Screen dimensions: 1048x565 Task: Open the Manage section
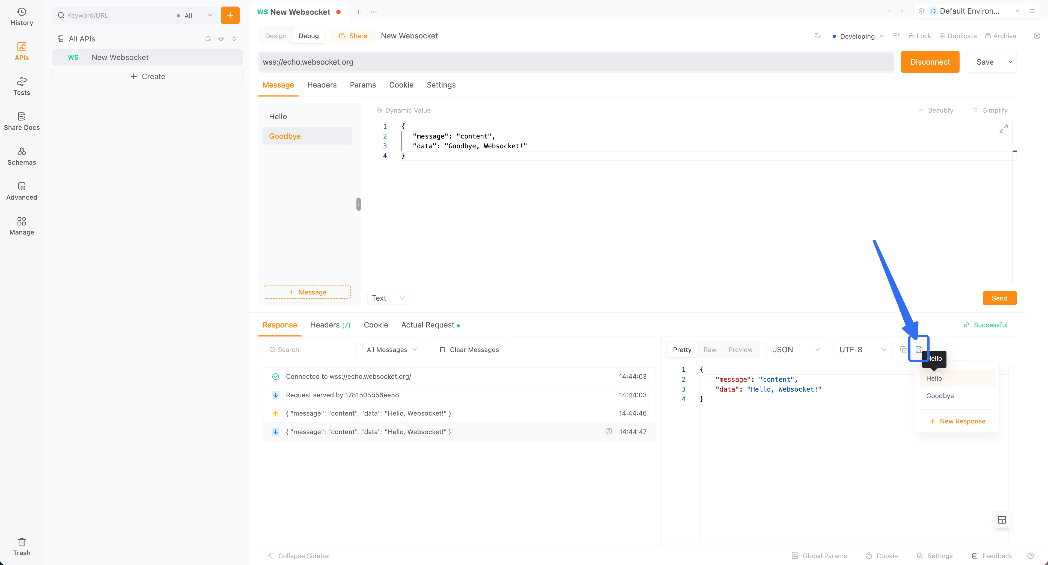click(x=22, y=226)
